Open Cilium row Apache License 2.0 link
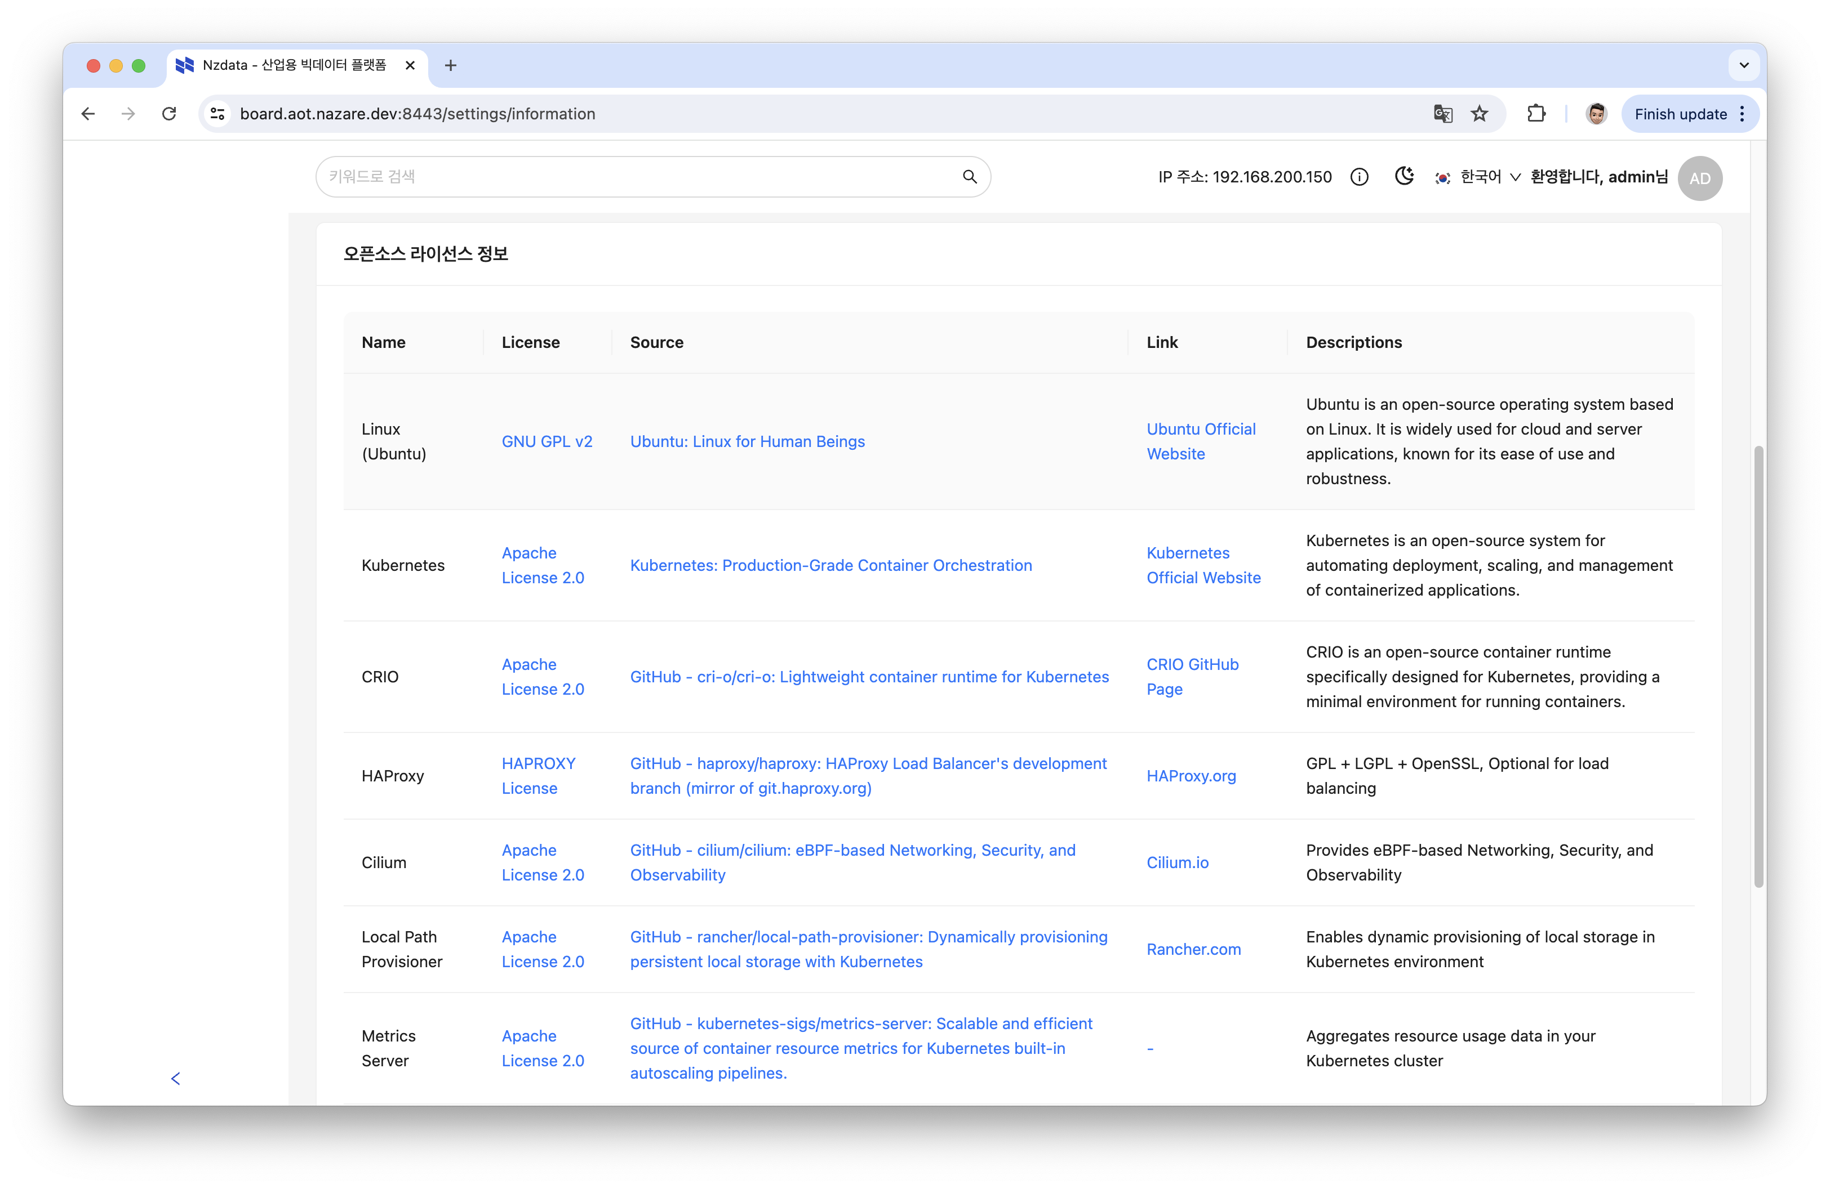 click(x=543, y=862)
